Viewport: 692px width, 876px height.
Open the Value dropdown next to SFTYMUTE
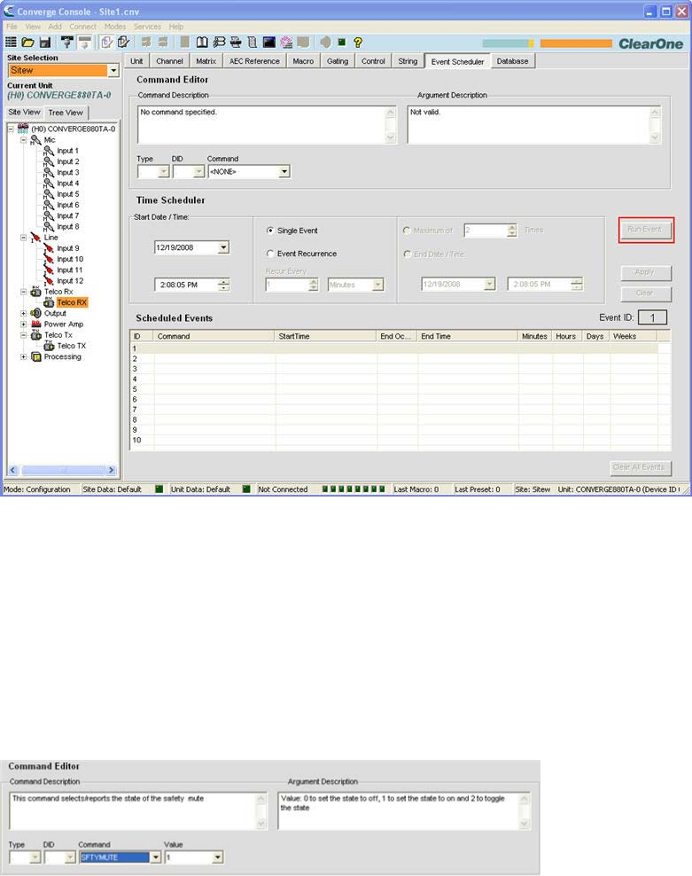(x=218, y=857)
